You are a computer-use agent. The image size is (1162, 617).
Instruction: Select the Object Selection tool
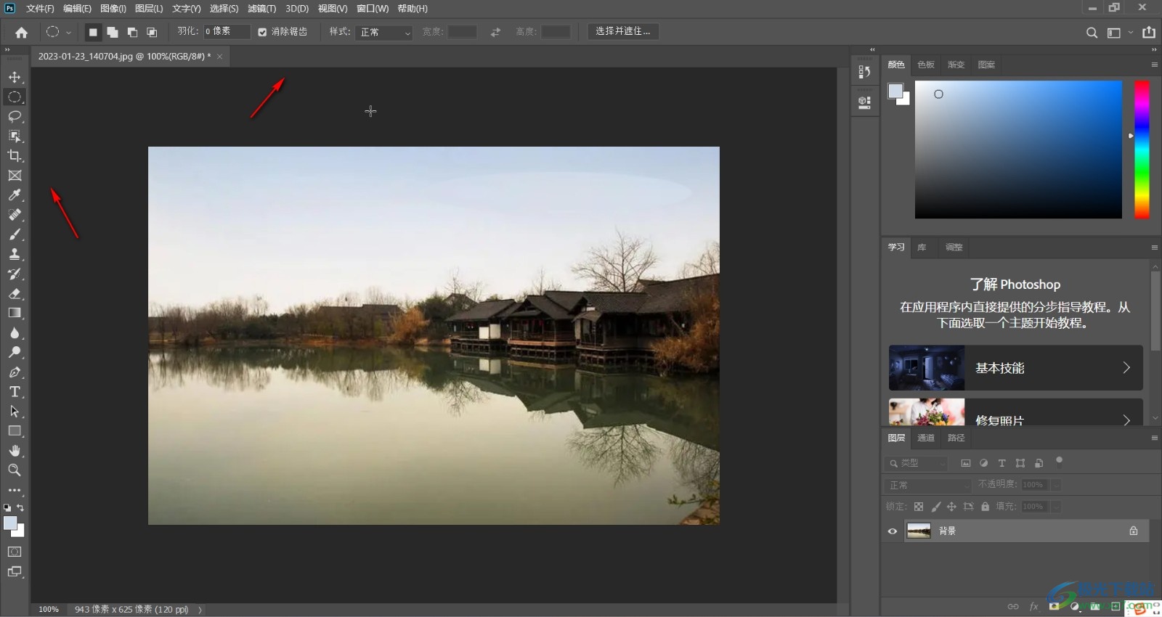click(x=15, y=136)
